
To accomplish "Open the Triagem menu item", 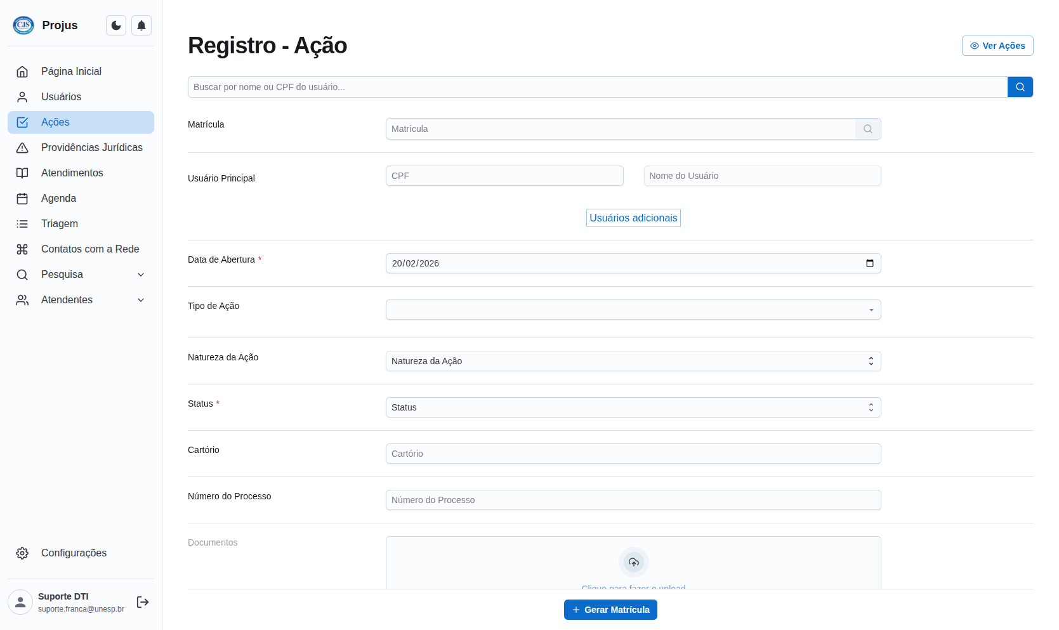I will (60, 224).
